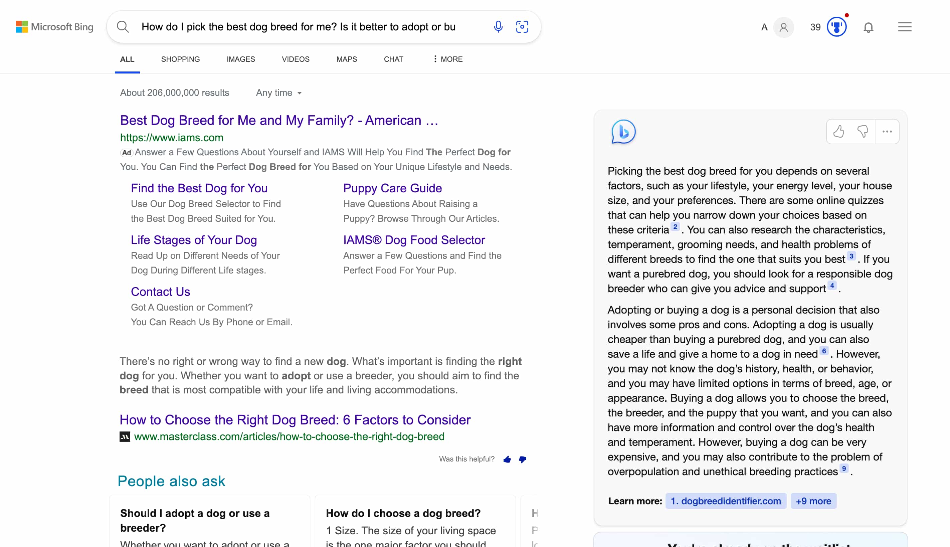Image resolution: width=950 pixels, height=547 pixels.
Task: Open the dogbreedidentifier.com learn more link
Action: (x=725, y=501)
